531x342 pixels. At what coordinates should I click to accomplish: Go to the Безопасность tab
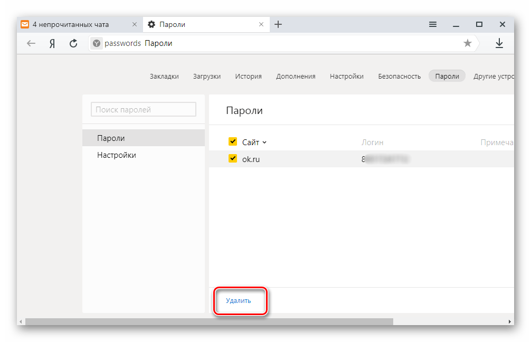(x=399, y=76)
